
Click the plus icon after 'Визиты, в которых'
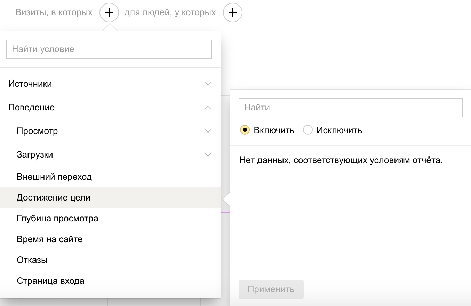click(109, 12)
